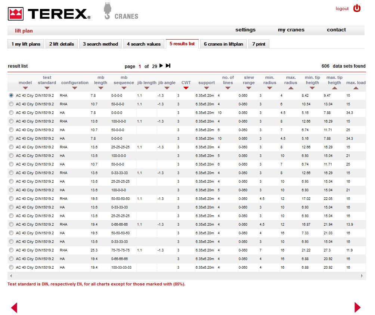Image resolution: width=375 pixels, height=315 pixels.
Task: Click the Terex crown logo
Action: click(x=16, y=13)
